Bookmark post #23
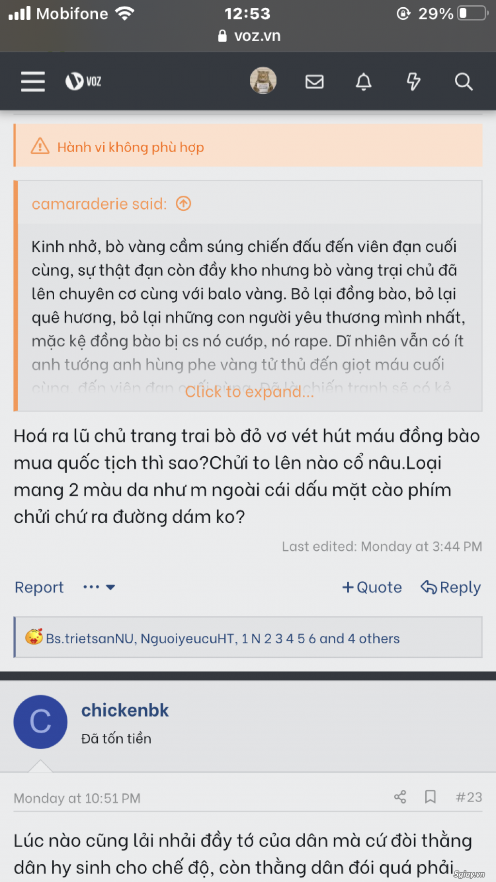This screenshot has height=882, width=496. point(431,796)
